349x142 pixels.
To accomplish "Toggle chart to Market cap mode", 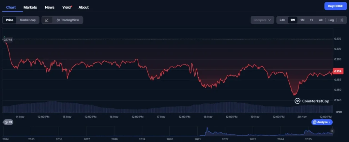I will tap(28, 20).
